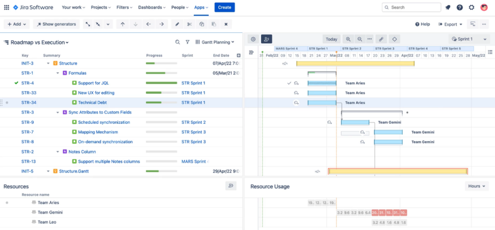Click the pencil edit icon

pos(177,24)
